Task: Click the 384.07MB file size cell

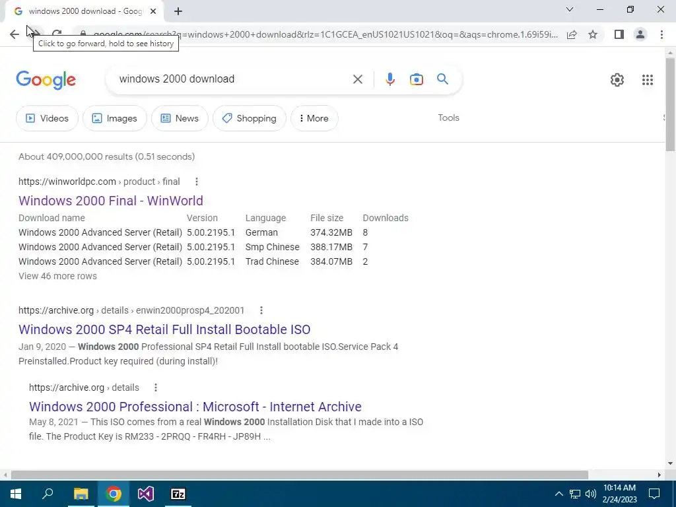Action: click(331, 261)
